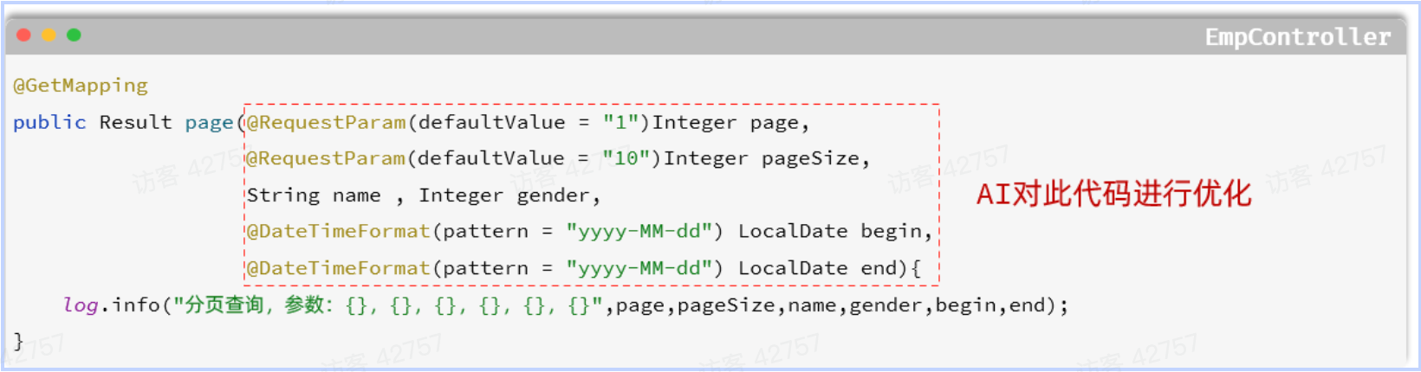
Task: Click the public keyword in method signature
Action: pos(49,123)
